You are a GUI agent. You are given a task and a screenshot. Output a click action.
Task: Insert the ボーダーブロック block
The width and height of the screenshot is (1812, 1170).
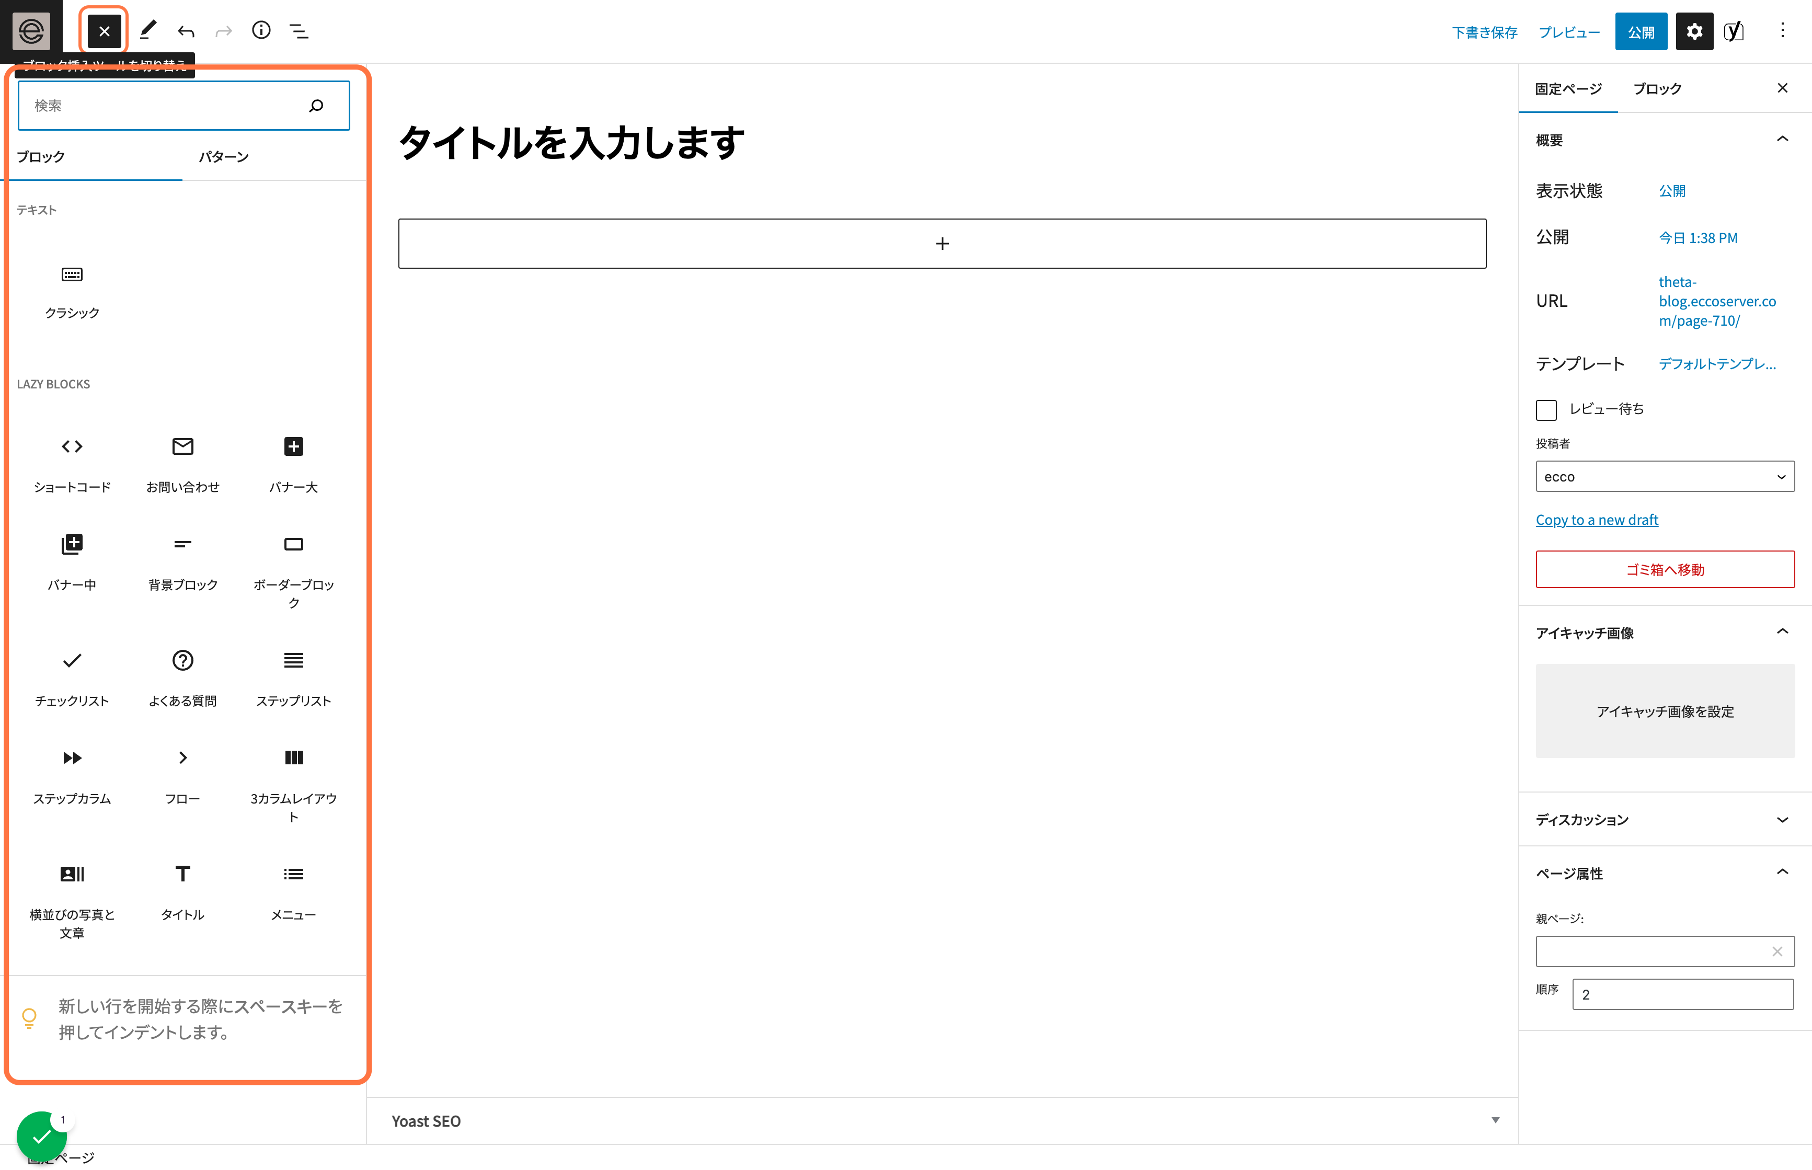(x=294, y=572)
